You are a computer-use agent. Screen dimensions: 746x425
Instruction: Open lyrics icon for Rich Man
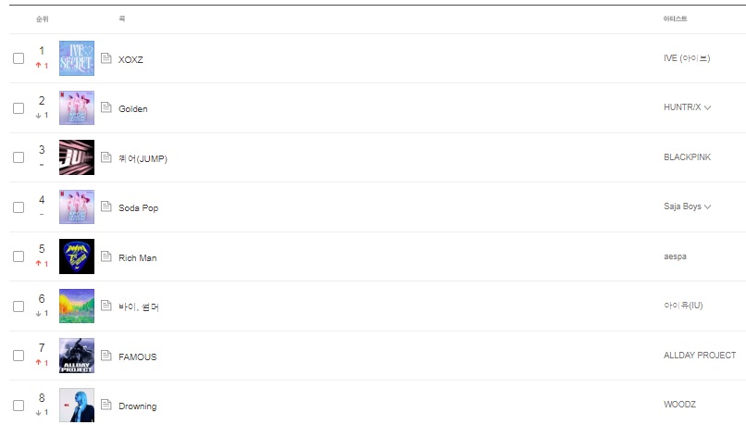106,256
